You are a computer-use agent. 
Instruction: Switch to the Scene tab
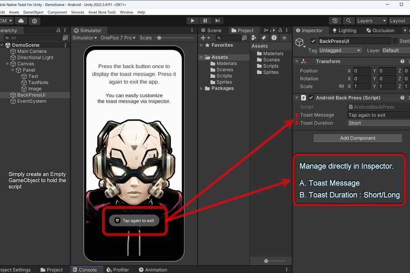coord(211,30)
